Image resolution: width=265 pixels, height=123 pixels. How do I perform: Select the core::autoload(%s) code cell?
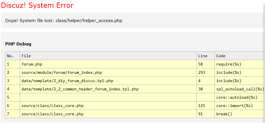click(x=240, y=97)
